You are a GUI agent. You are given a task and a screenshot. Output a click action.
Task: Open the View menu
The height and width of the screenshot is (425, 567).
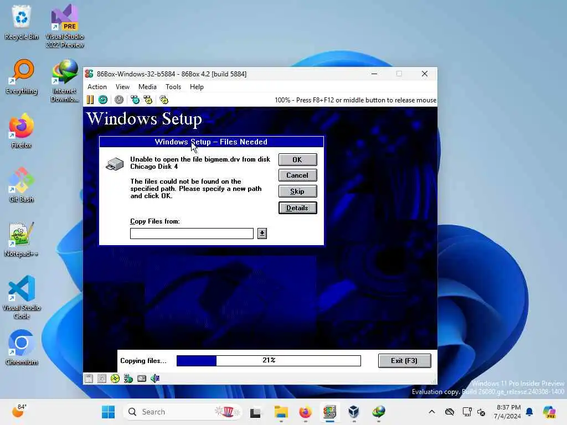click(122, 87)
